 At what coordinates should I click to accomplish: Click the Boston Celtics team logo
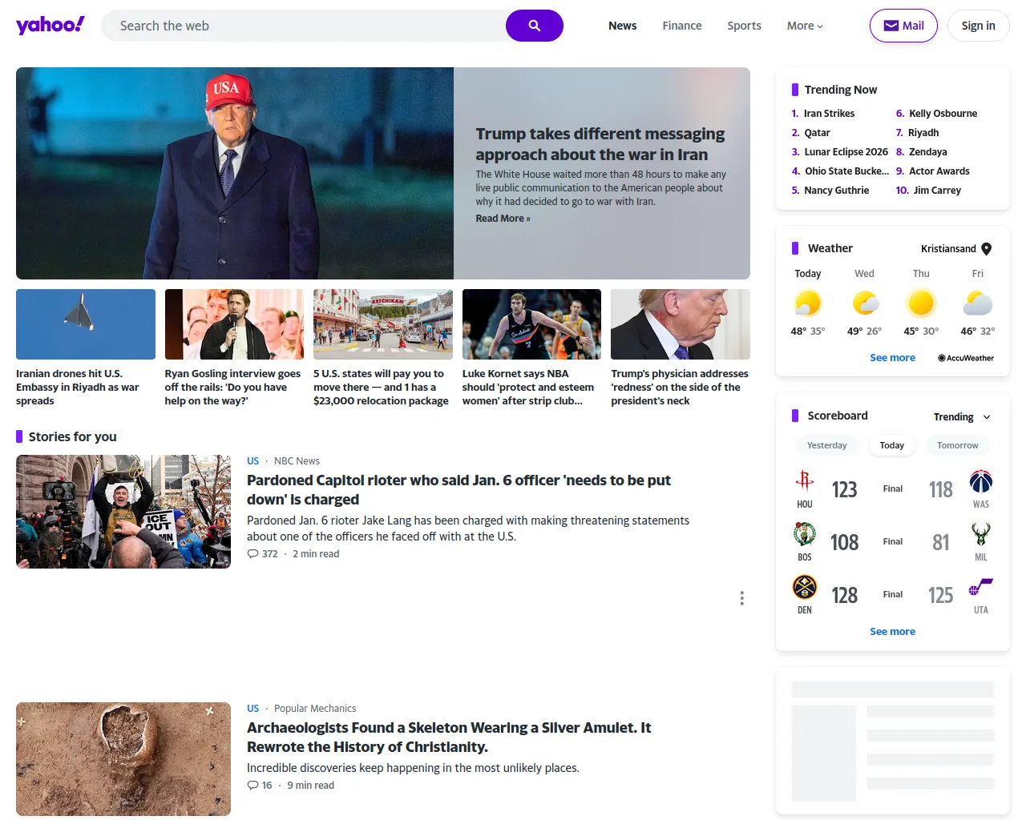tap(805, 533)
